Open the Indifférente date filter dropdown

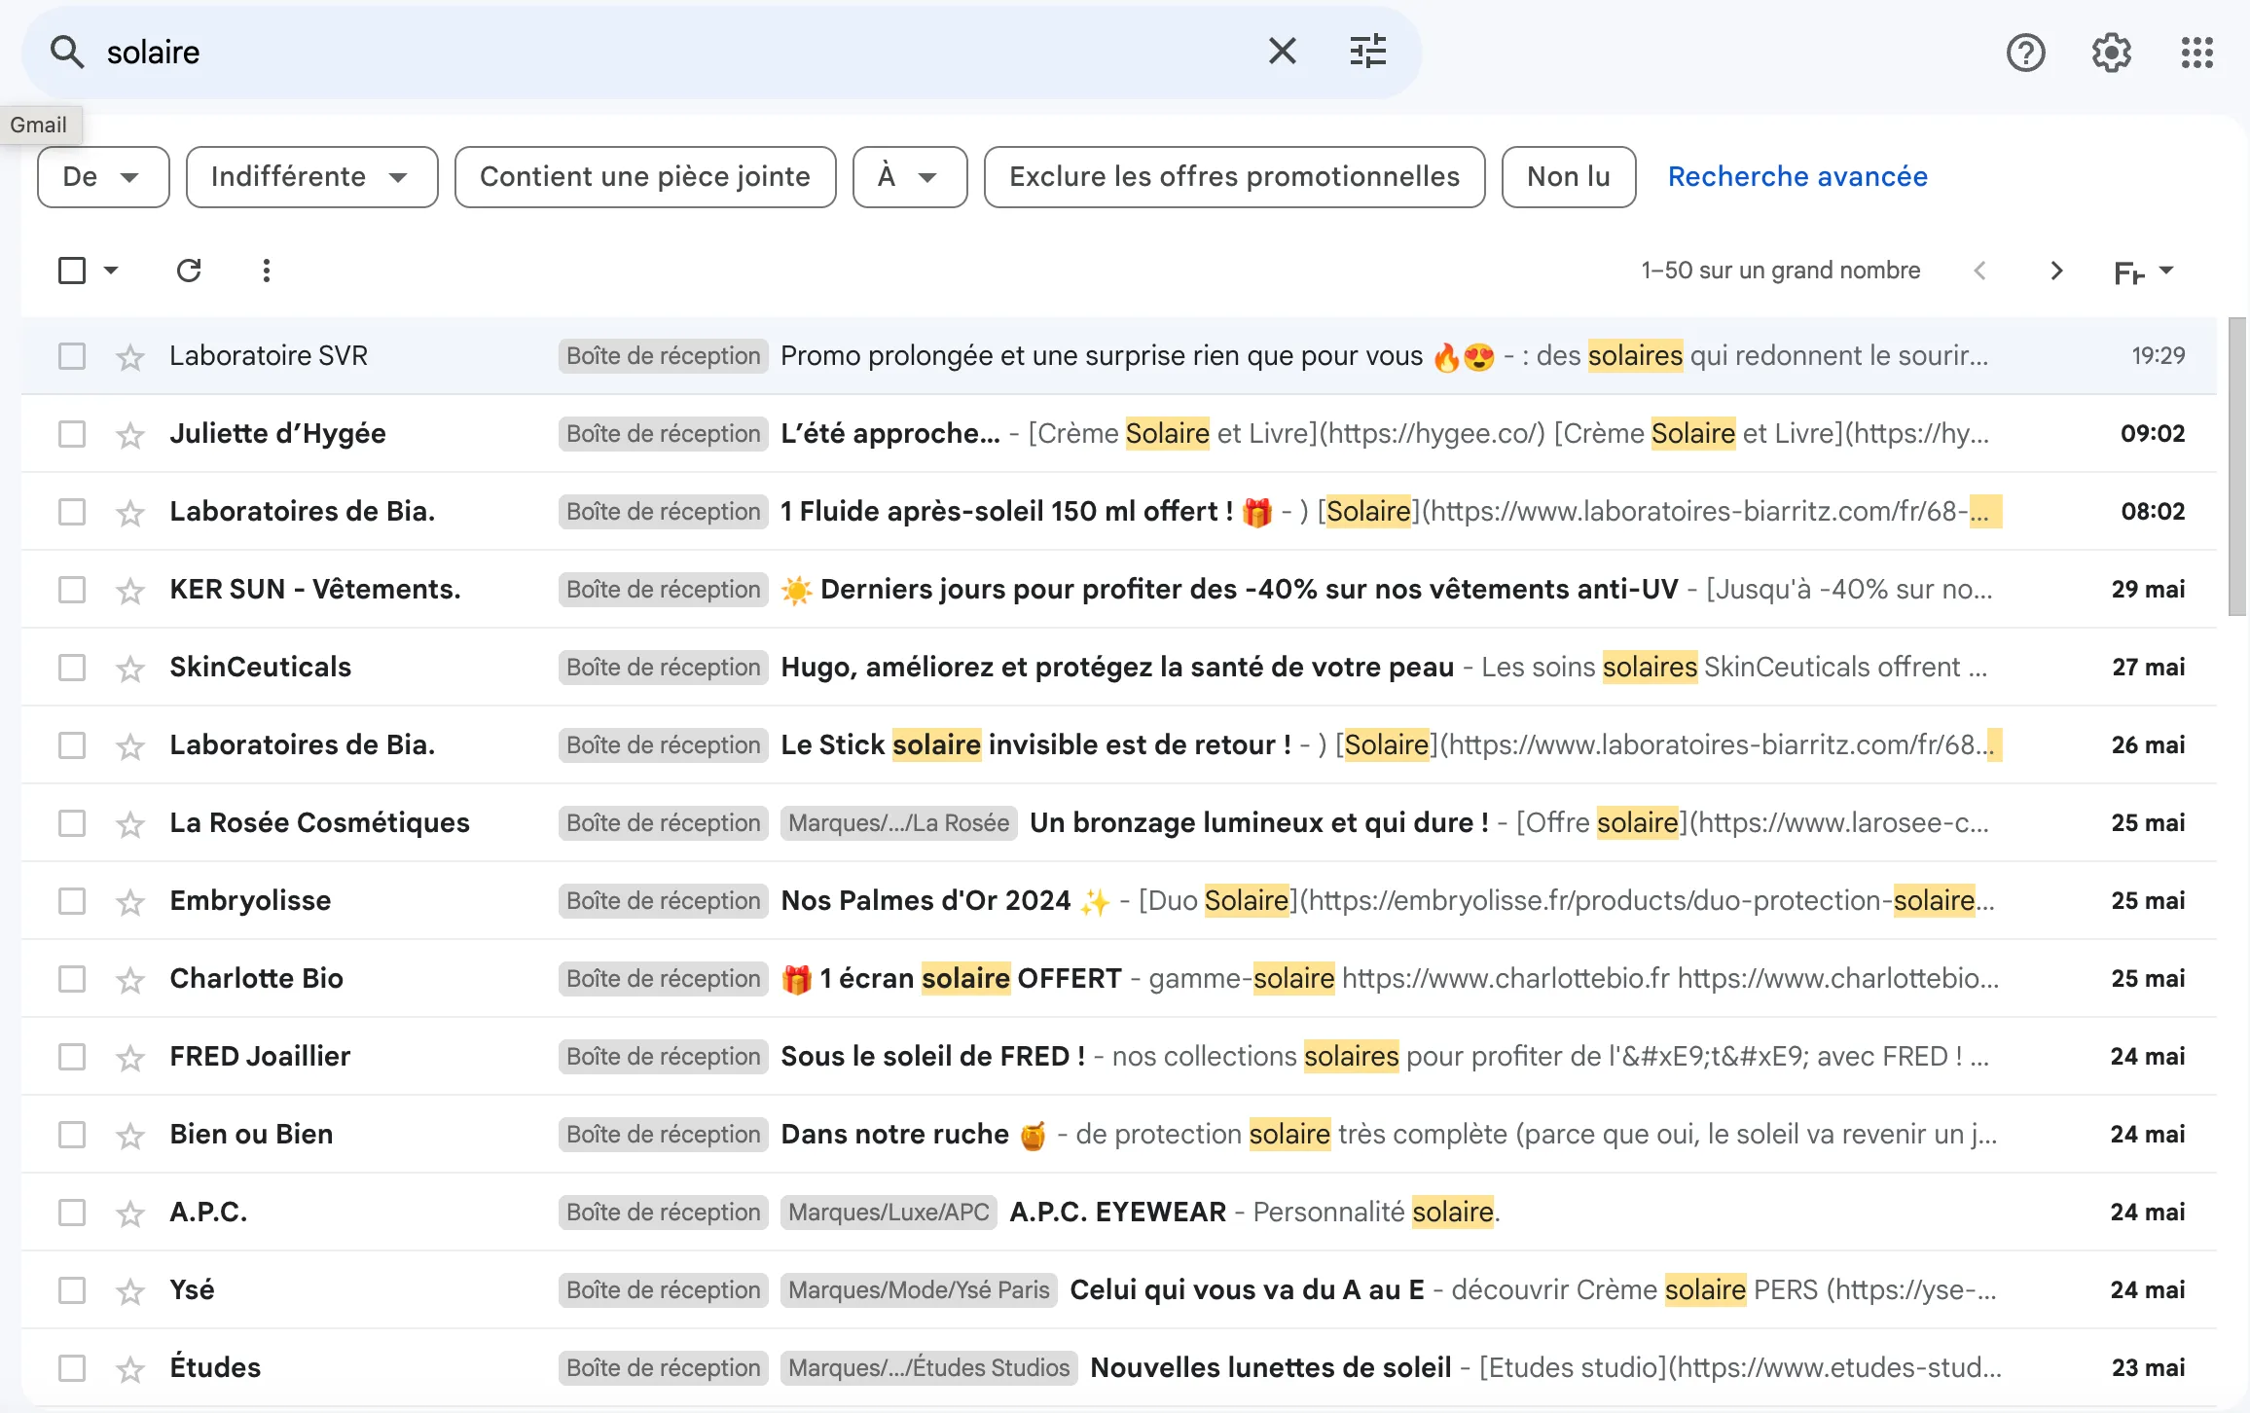[311, 177]
